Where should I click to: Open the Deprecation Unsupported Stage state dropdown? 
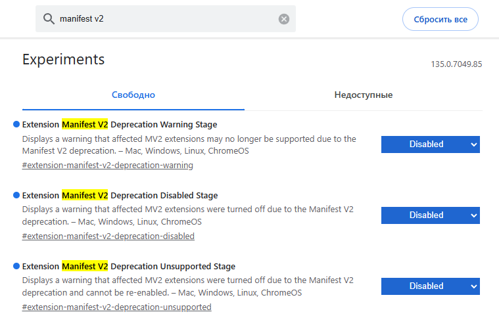(430, 286)
